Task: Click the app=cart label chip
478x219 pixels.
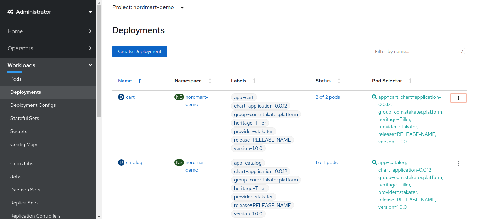Action: click(244, 97)
